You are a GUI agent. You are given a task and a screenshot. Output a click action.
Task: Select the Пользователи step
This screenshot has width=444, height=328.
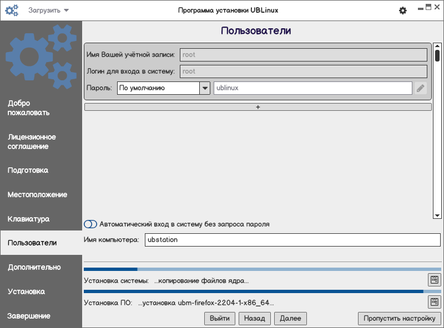(x=41, y=243)
